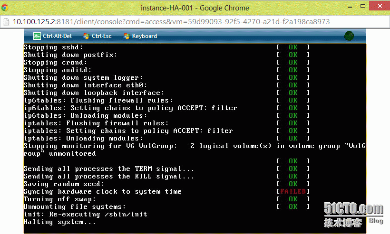Click 'Turning off swap:' line

click(x=60, y=199)
